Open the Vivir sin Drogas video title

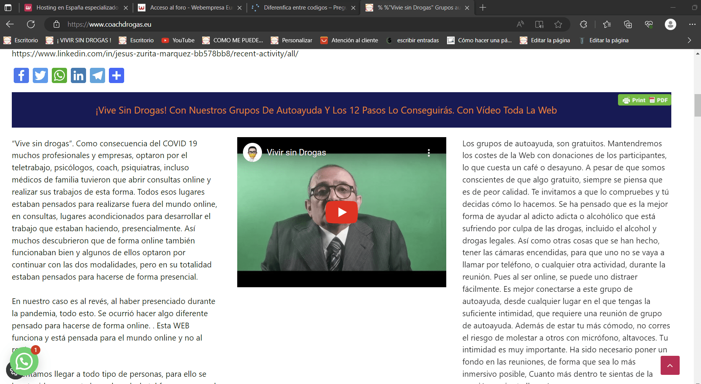(296, 152)
